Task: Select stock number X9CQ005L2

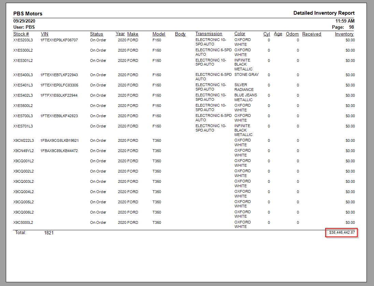Action: pyautogui.click(x=23, y=202)
